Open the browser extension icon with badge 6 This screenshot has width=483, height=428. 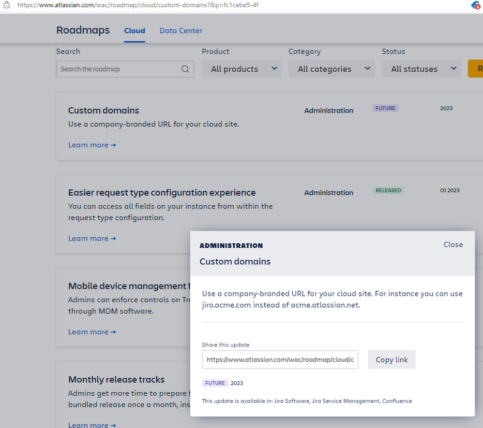476,5
